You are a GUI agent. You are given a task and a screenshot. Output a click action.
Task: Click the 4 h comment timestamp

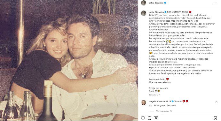[x=151, y=105]
